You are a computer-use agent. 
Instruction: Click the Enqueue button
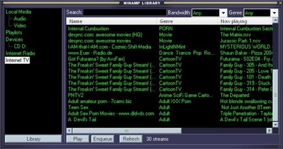[x=102, y=139]
